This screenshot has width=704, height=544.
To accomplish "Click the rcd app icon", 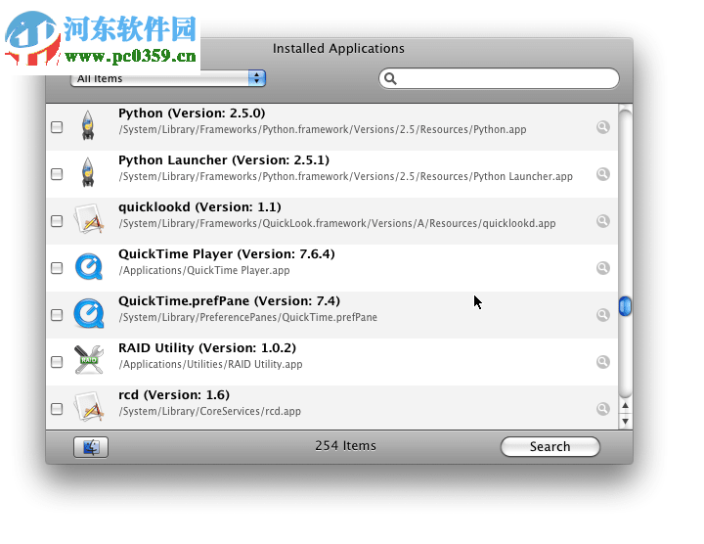I will [x=89, y=407].
